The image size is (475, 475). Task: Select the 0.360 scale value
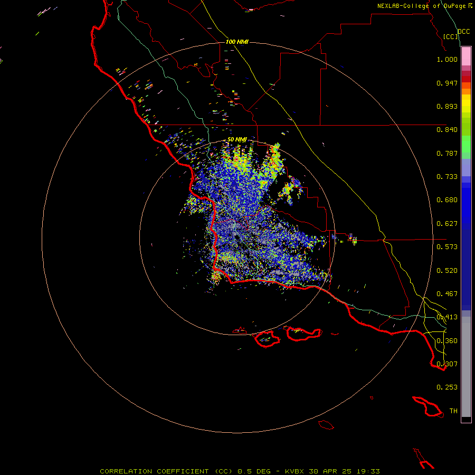447,341
